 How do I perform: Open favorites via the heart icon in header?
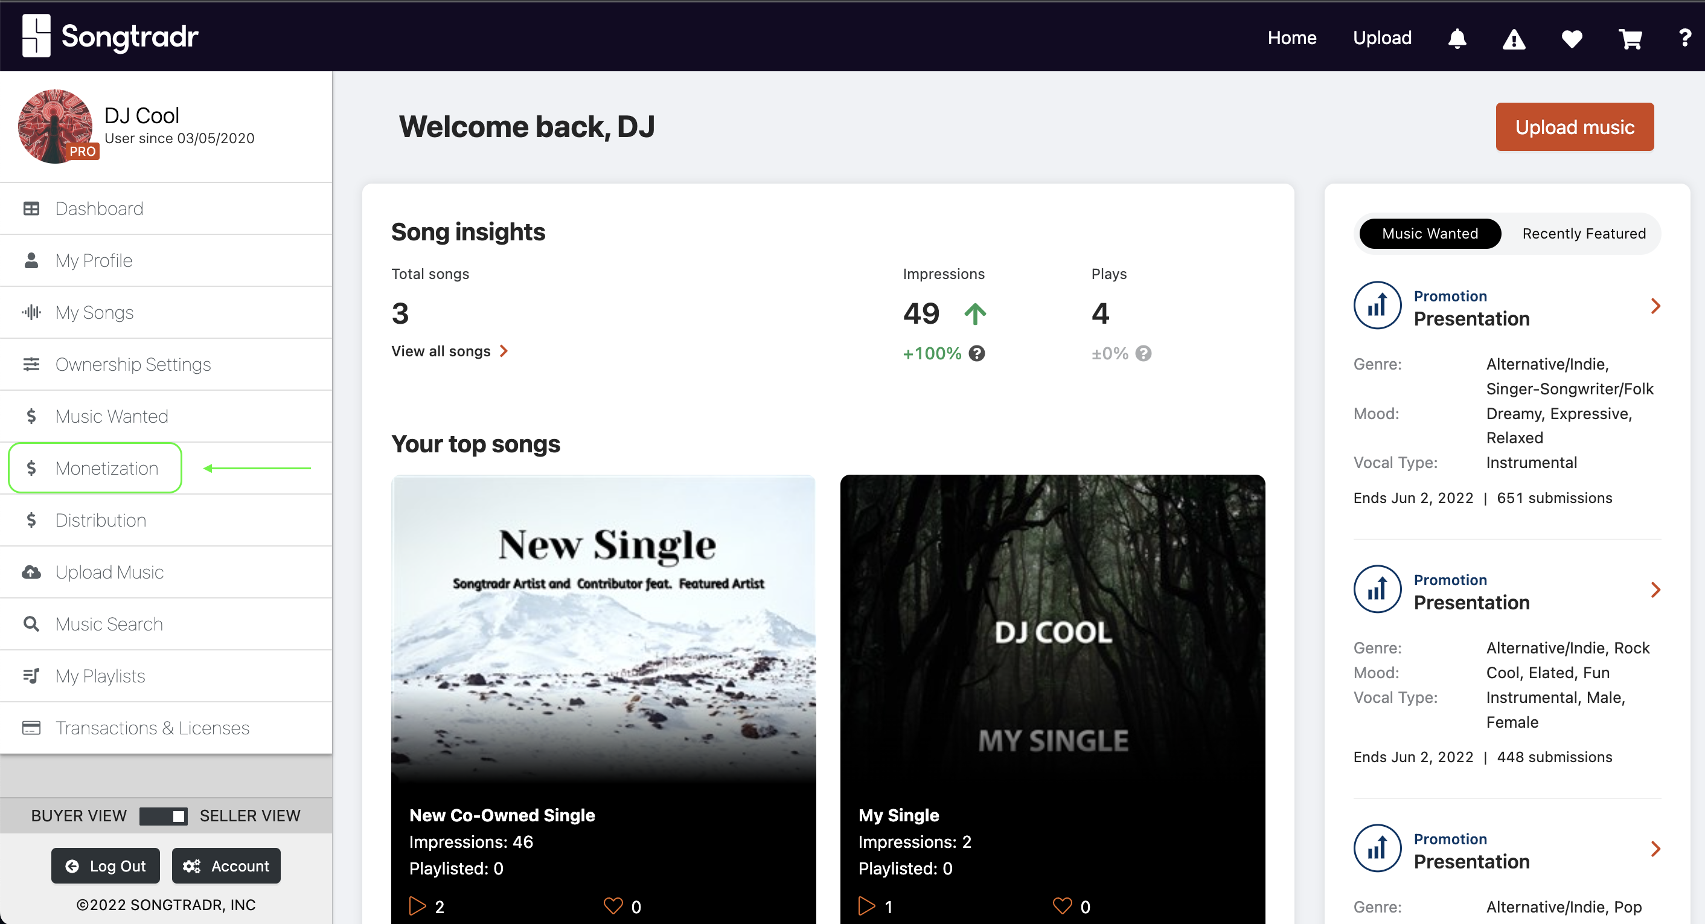(1572, 39)
